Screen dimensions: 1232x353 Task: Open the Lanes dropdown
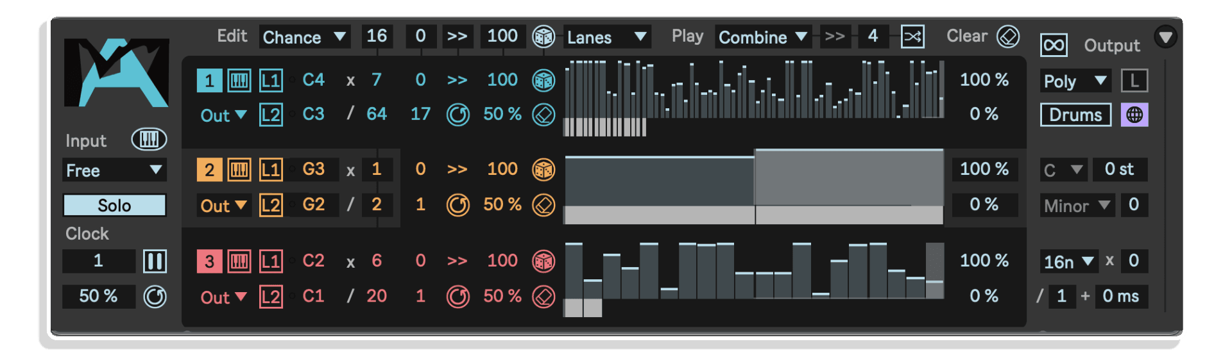tap(607, 37)
